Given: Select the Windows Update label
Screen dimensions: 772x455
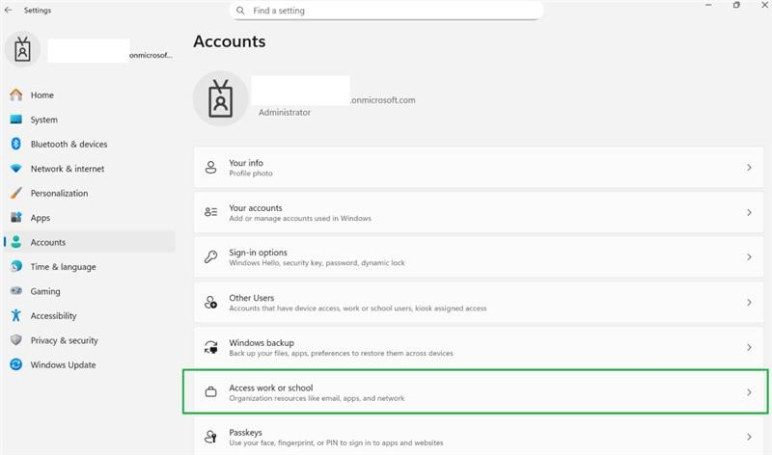Looking at the screenshot, I should [x=63, y=365].
